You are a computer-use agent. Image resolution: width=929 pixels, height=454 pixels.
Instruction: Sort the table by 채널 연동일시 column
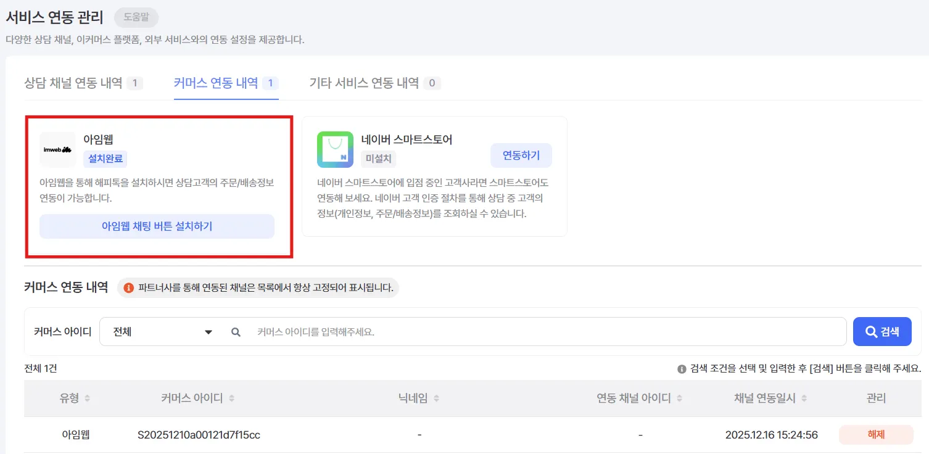tap(804, 398)
